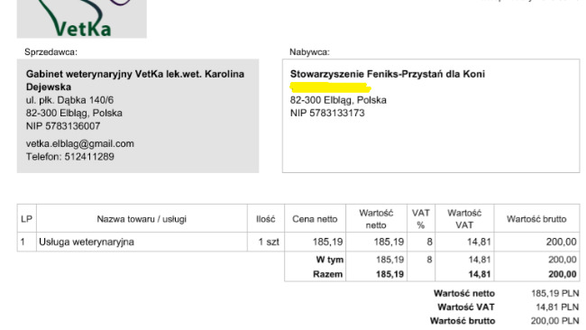
Task: Select the Sprzedawca label
Action: 50,52
